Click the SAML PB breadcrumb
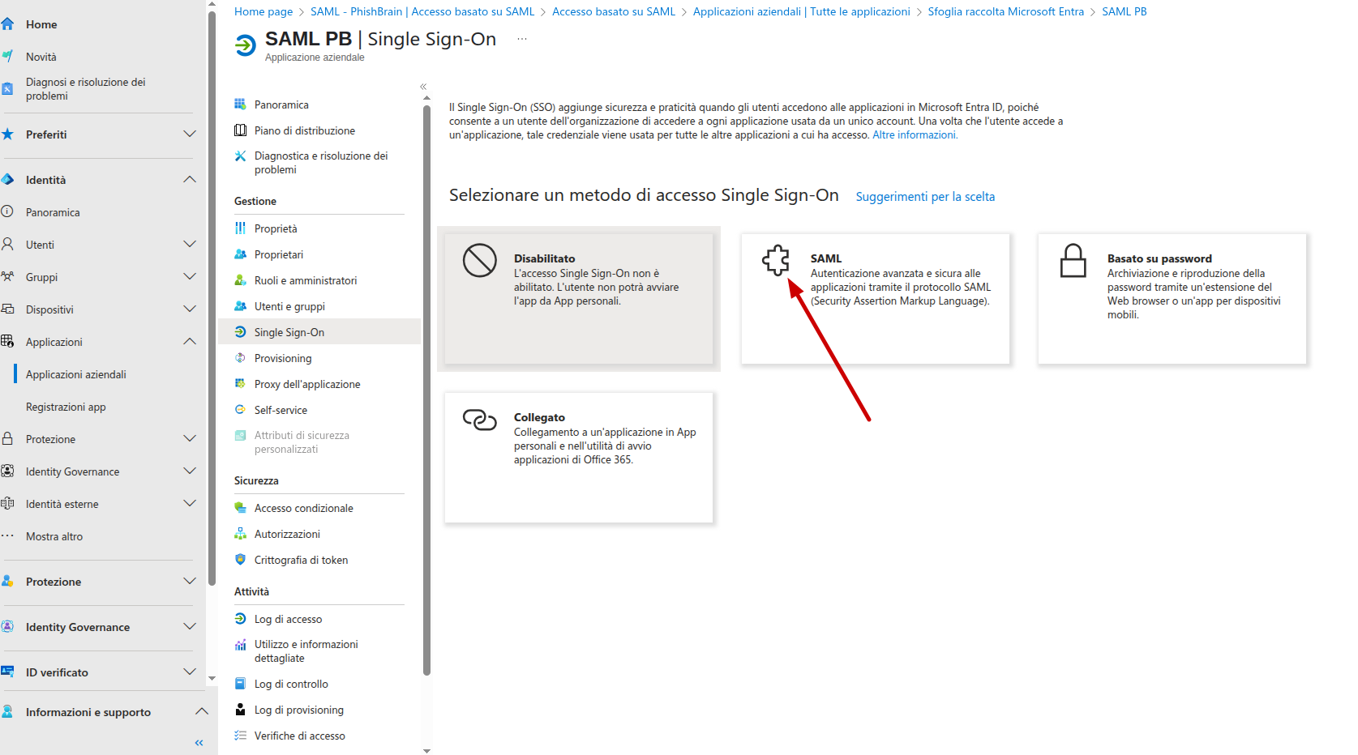This screenshot has height=755, width=1358. coord(1125,11)
